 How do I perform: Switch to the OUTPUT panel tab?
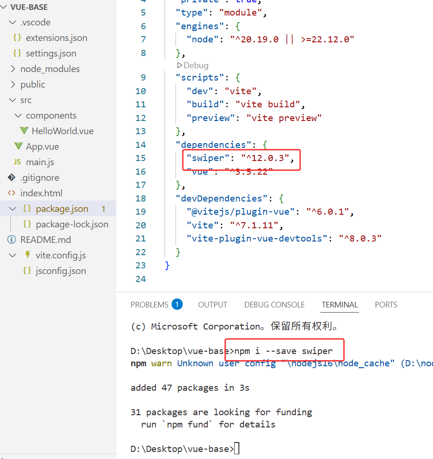pos(212,305)
